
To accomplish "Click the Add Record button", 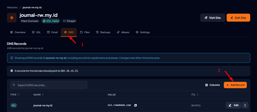I will coord(235,85).
